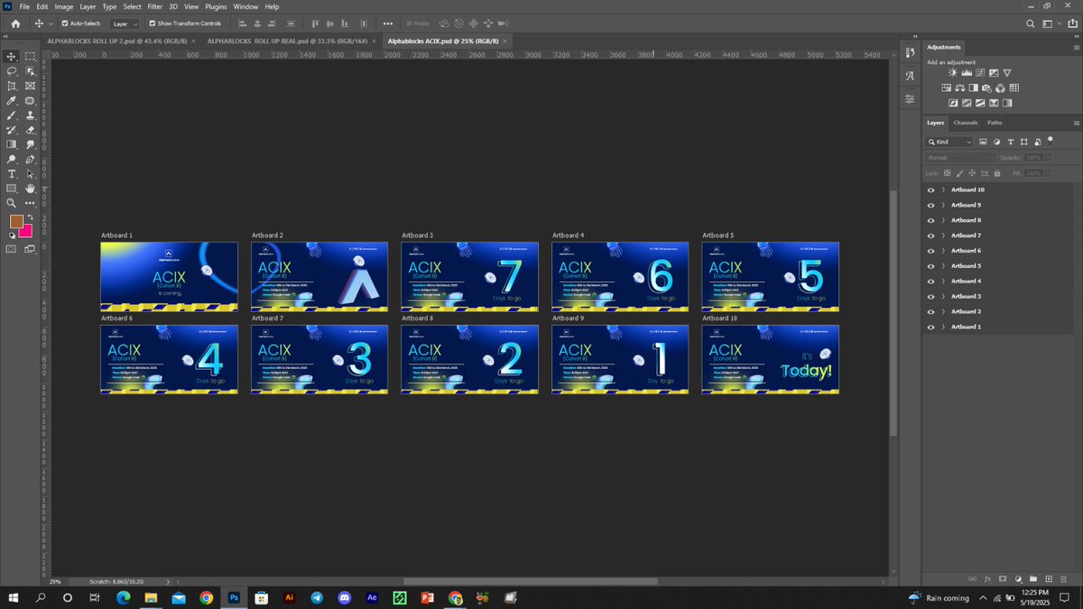Toggle Quick Mask mode
This screenshot has width=1083, height=609.
[11, 248]
